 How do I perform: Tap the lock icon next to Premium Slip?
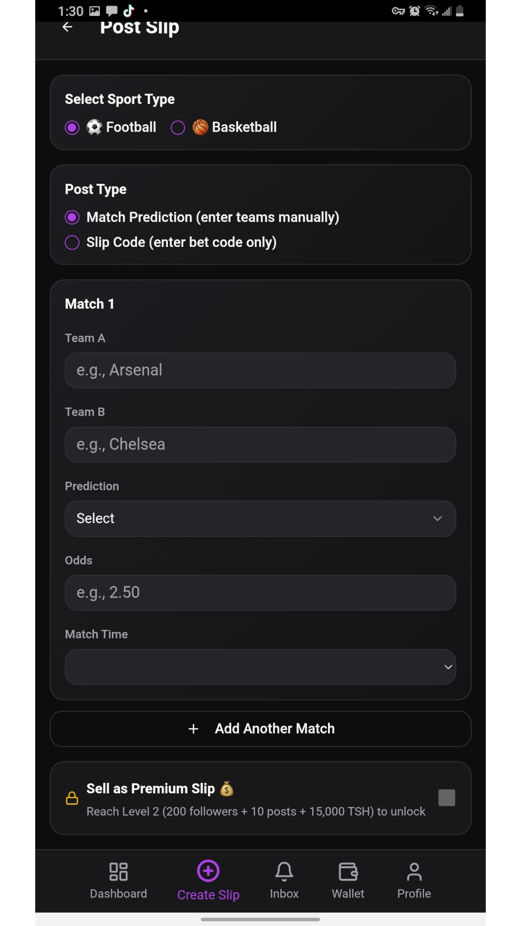click(72, 798)
